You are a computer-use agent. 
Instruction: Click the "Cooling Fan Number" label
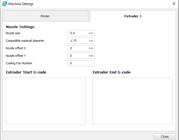point(19,63)
